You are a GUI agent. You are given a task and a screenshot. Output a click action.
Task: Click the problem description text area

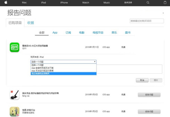(129, 69)
